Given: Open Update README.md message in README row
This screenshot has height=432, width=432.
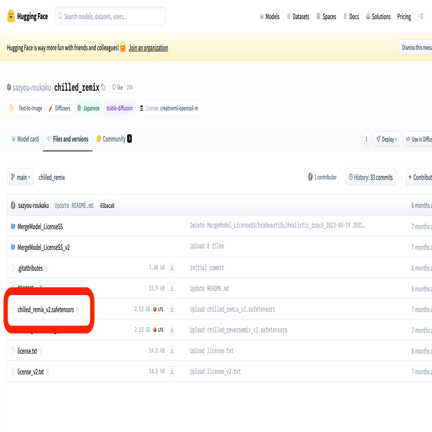Looking at the screenshot, I should (209, 288).
